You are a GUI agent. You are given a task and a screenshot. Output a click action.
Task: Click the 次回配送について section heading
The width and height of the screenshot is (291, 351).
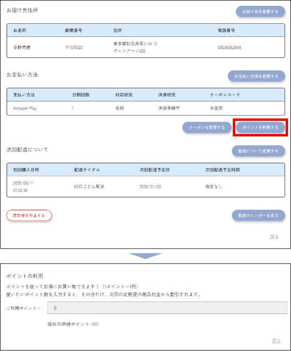pyautogui.click(x=27, y=150)
